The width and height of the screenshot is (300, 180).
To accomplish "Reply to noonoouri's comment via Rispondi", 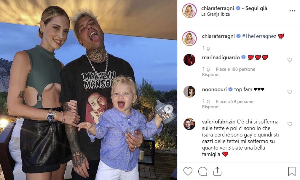I will [x=211, y=107].
